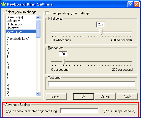
Task: Select key A in the list
Action: 21,42
